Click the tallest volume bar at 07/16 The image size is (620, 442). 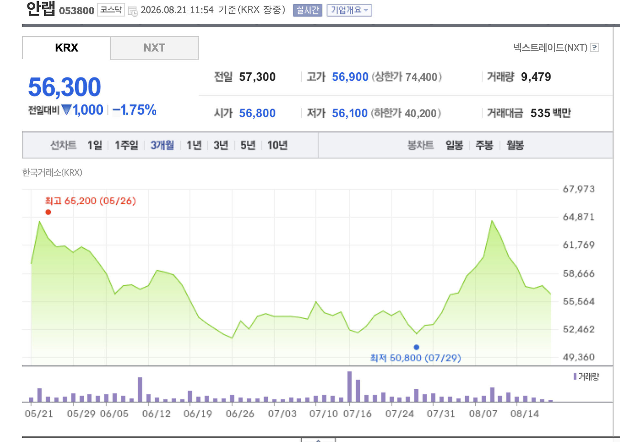pos(349,386)
